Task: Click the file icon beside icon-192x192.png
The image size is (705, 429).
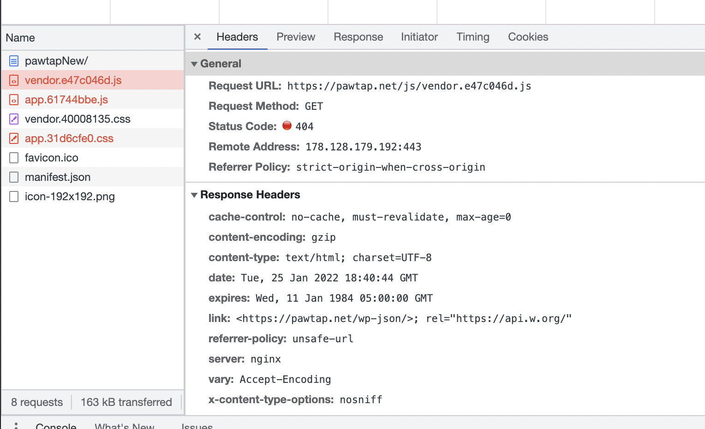Action: tap(14, 197)
